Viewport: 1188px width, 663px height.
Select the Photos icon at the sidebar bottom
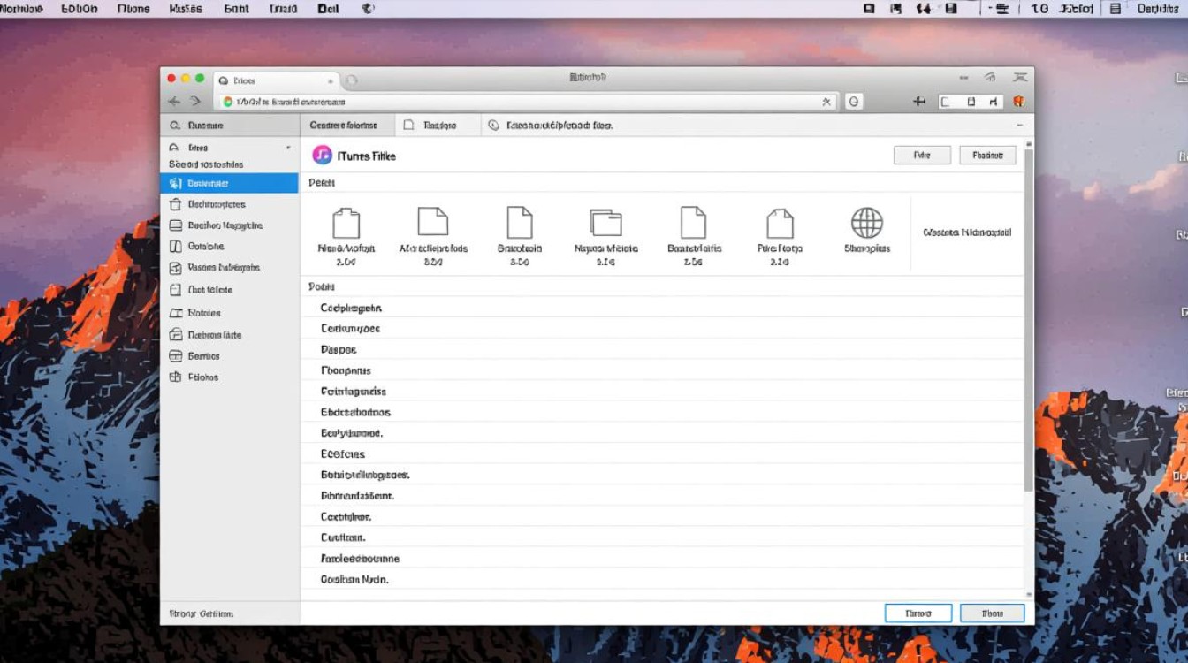pos(178,377)
